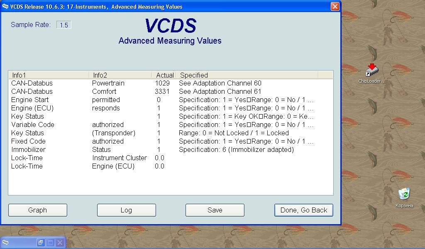The height and width of the screenshot is (249, 425).
Task: Close the minimized window at bottom
Action: coord(60,242)
